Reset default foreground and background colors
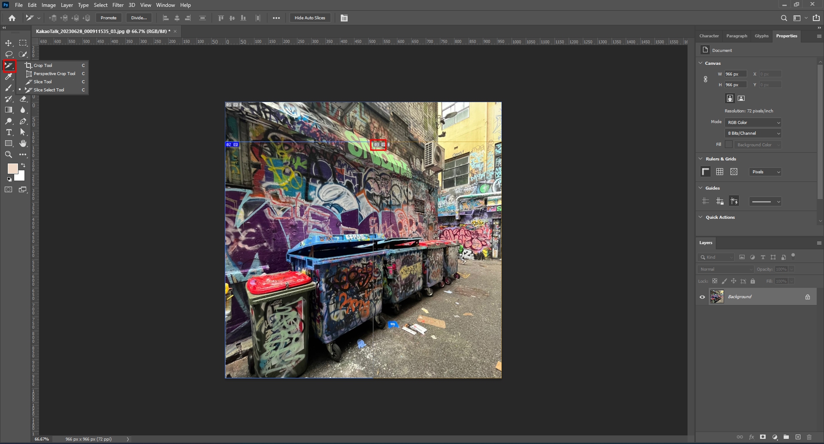824x444 pixels. (x=9, y=179)
